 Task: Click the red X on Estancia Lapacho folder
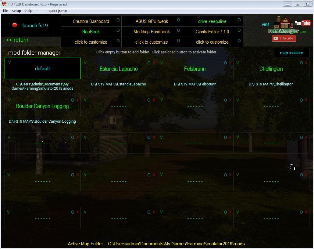154,63
